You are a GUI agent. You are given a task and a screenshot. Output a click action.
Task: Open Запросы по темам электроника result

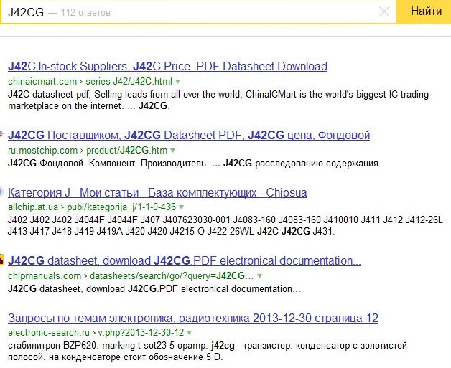pyautogui.click(x=193, y=318)
